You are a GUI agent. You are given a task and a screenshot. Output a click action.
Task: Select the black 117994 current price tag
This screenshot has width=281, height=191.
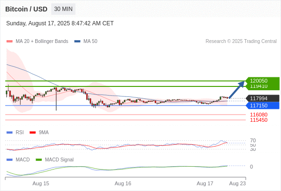[262, 98]
